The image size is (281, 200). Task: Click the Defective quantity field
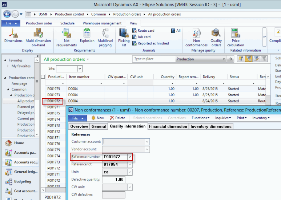click(114, 180)
